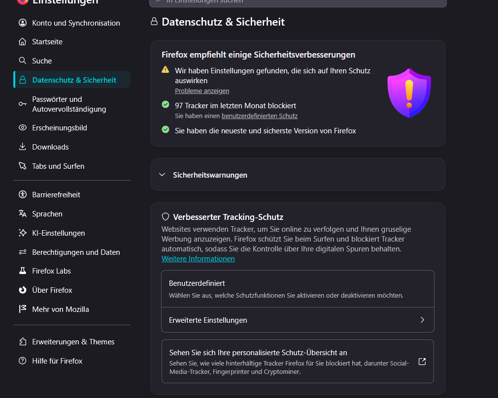Select Datenschutz & Sicherheit category
Image resolution: width=498 pixels, height=398 pixels.
pyautogui.click(x=72, y=80)
